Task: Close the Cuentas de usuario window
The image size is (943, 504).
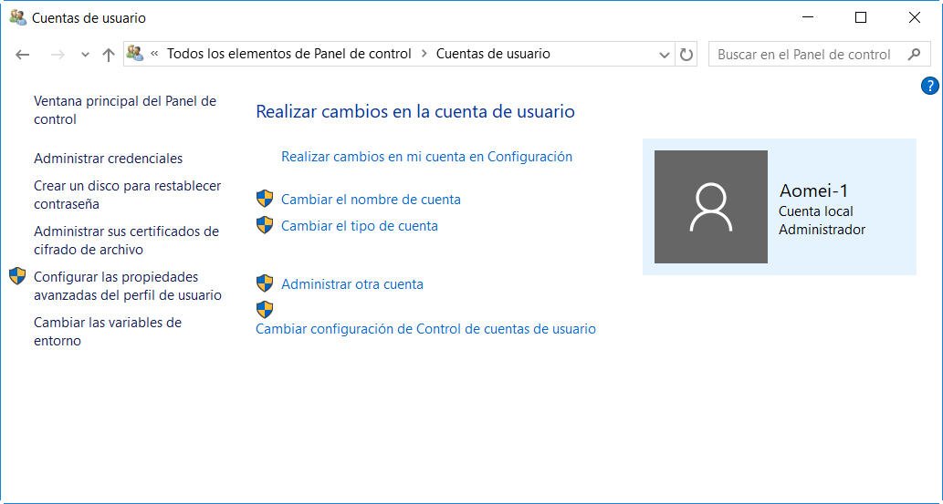Action: click(914, 17)
